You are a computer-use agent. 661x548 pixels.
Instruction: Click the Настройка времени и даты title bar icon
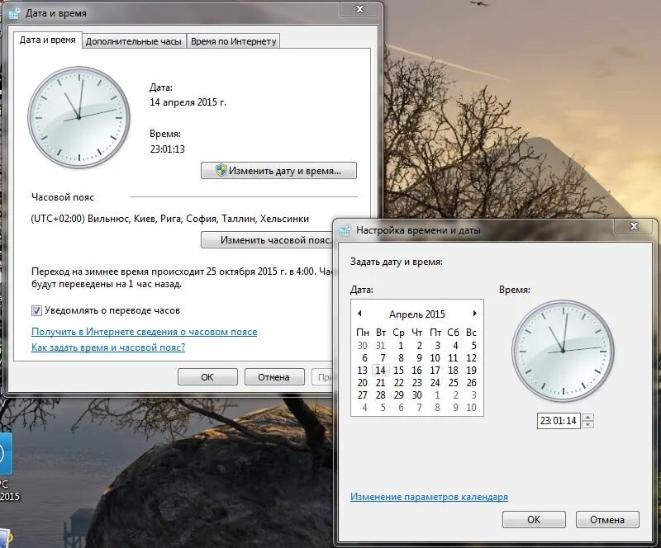(x=345, y=230)
